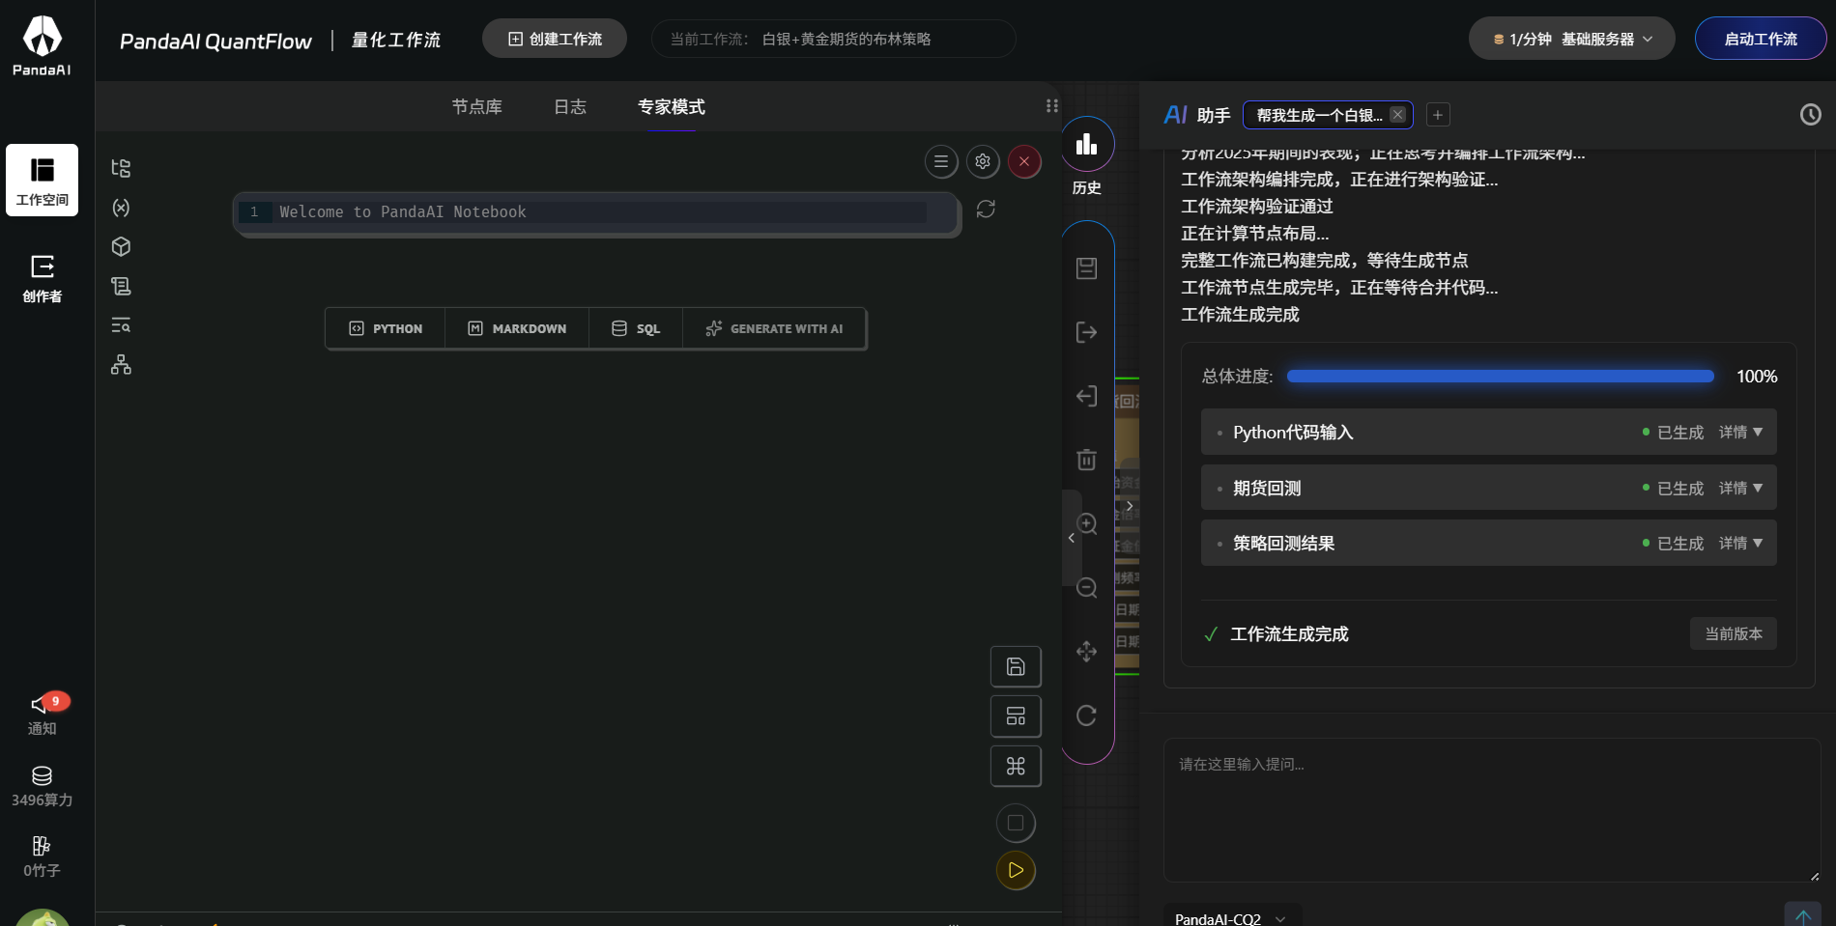Click 启动工作流 button

coord(1761,39)
